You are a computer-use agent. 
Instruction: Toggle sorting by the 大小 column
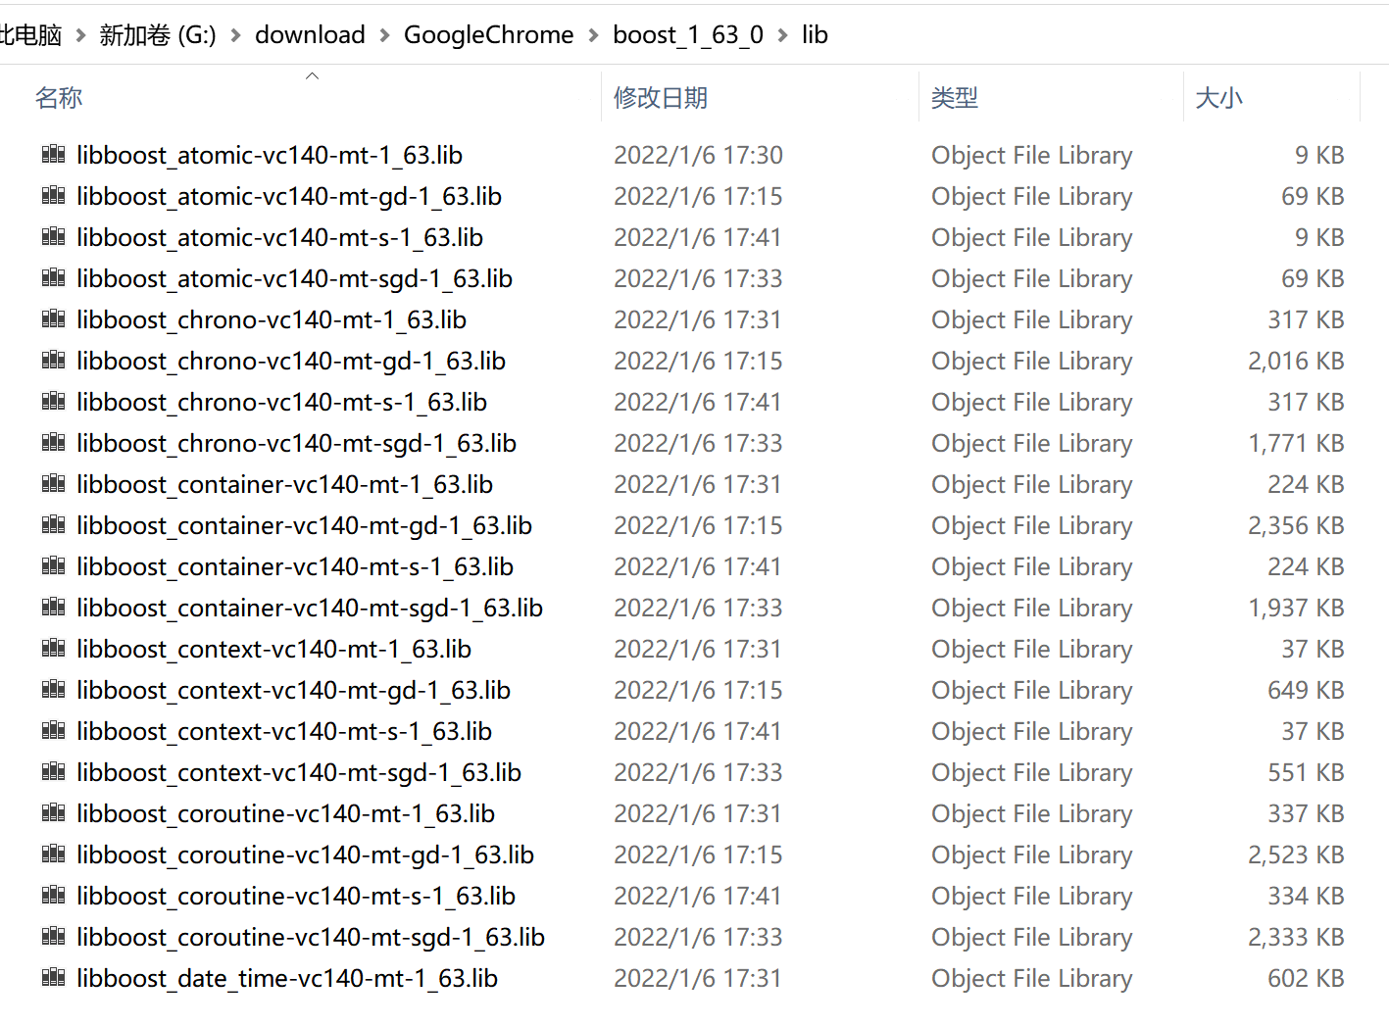click(x=1218, y=97)
